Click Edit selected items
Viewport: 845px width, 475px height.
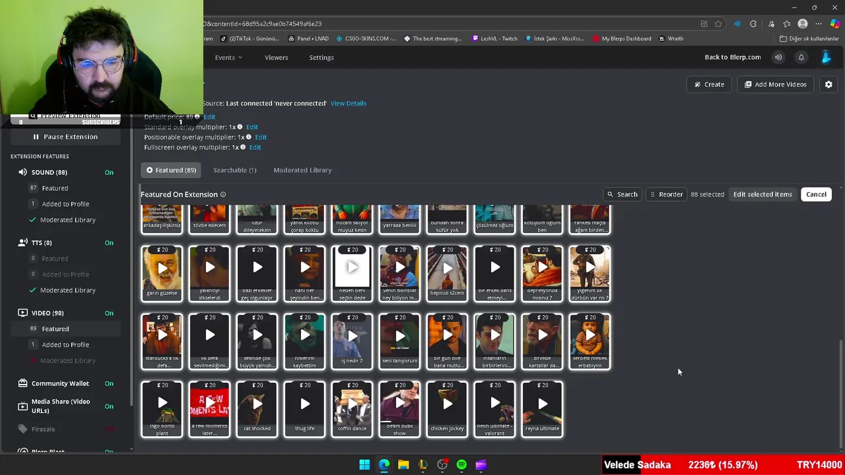[762, 195]
